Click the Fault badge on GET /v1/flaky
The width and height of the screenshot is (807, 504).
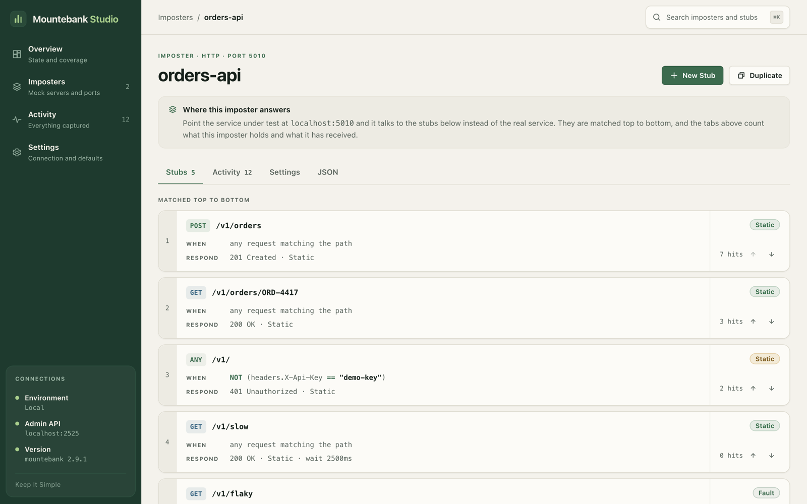[766, 493]
